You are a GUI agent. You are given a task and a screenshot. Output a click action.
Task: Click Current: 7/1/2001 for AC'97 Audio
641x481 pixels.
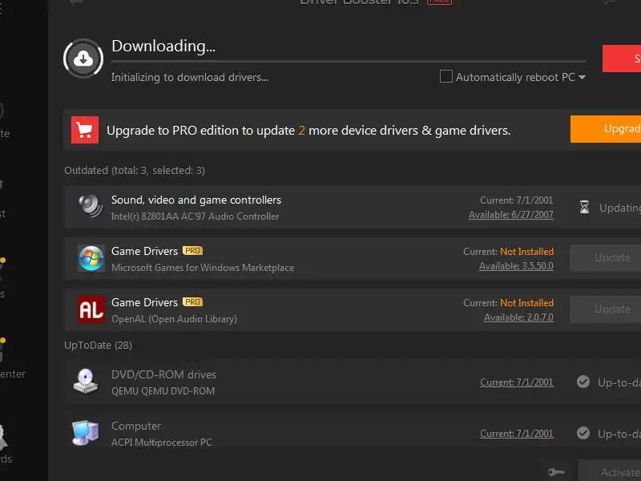[x=516, y=200]
